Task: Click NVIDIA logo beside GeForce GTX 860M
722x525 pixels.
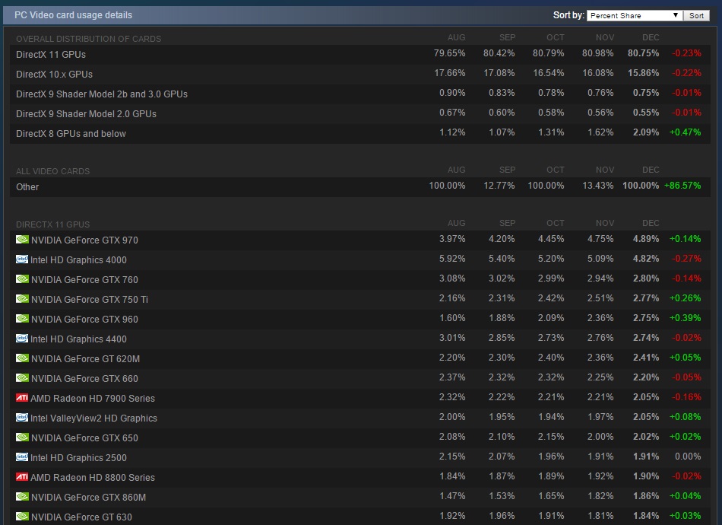Action: (22, 496)
